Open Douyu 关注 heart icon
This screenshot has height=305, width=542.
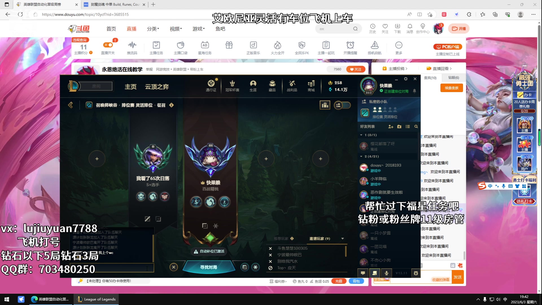(385, 29)
